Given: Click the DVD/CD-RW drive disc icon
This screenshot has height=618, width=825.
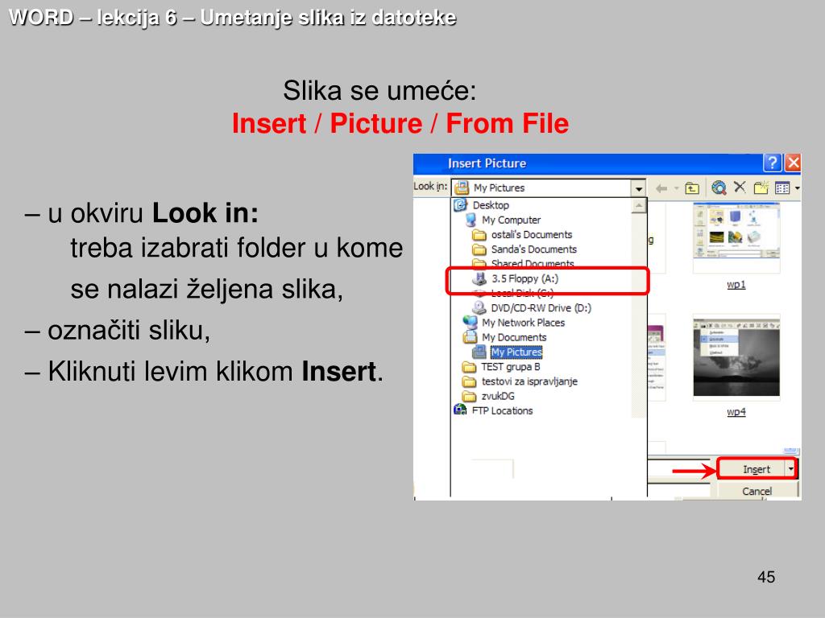Looking at the screenshot, I should click(x=479, y=307).
